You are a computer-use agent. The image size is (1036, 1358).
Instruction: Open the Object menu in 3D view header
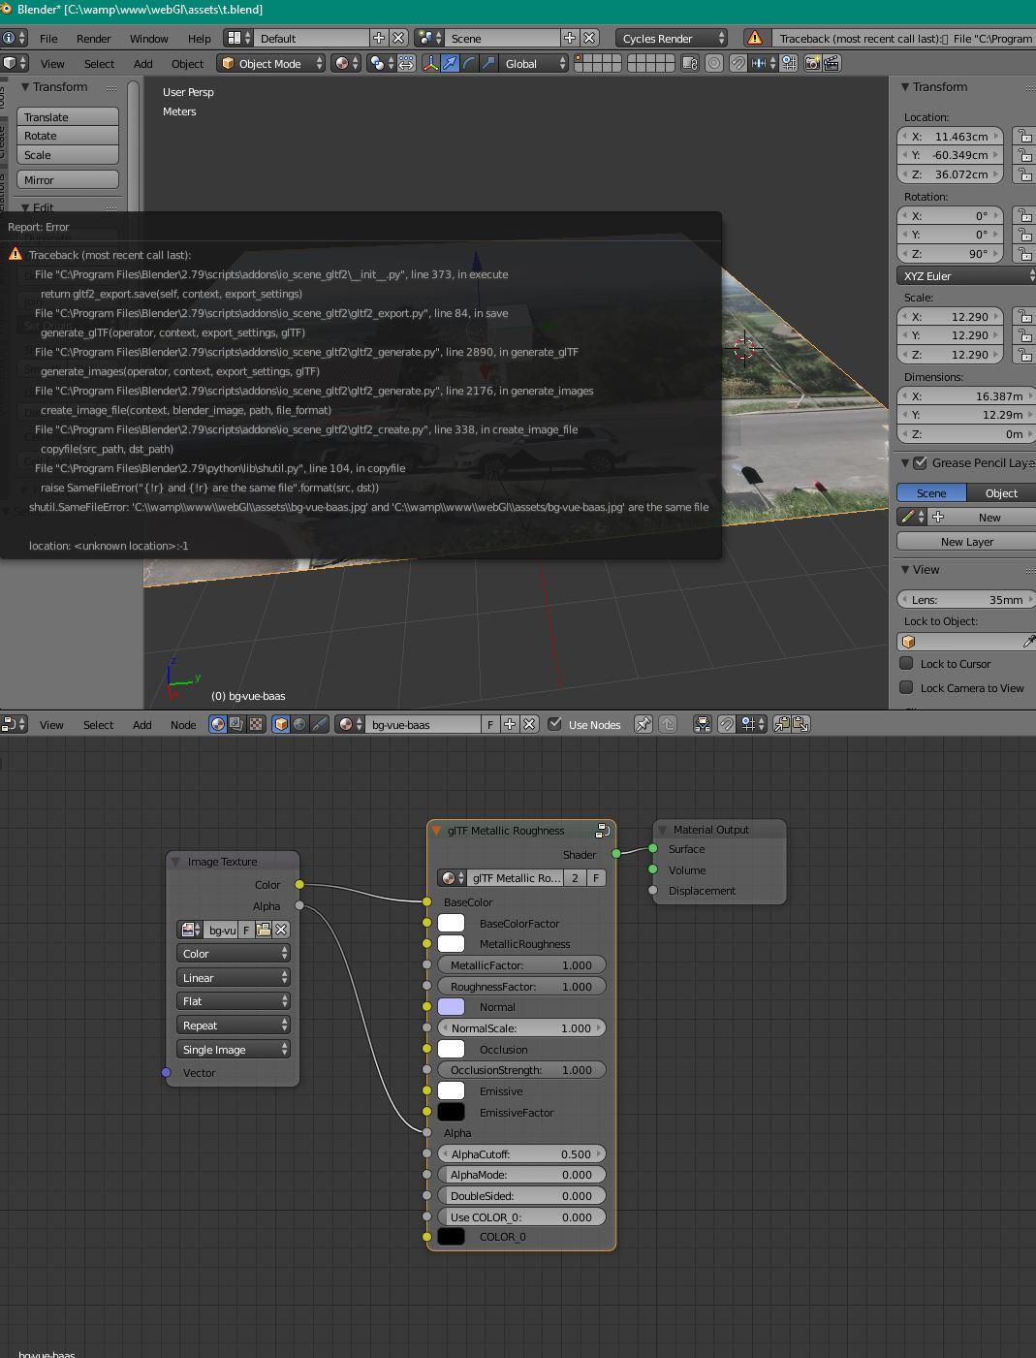[188, 63]
